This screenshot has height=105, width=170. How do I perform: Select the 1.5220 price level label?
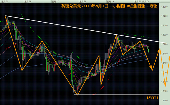coord(164,35)
